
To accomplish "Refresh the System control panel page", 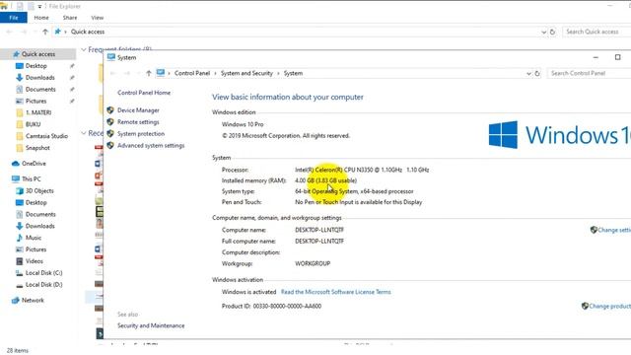I will [537, 74].
